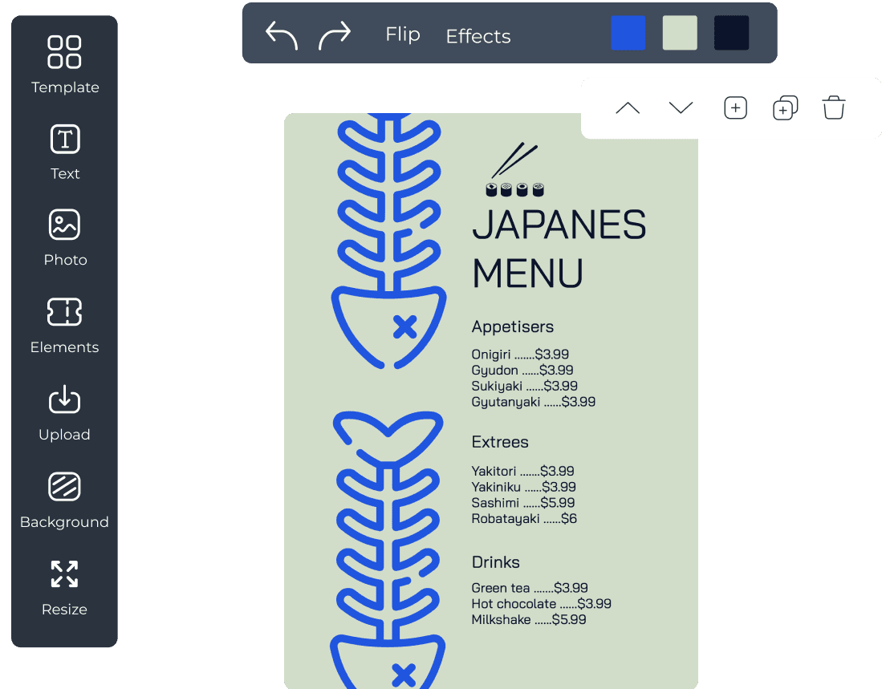Pick the dark navy color swatch
The height and width of the screenshot is (689, 882).
731,33
